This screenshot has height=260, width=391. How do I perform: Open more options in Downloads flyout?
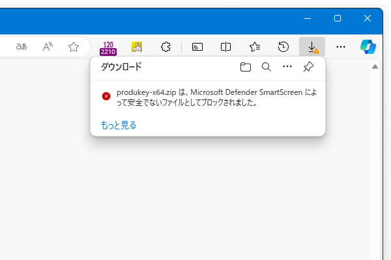[x=287, y=66]
